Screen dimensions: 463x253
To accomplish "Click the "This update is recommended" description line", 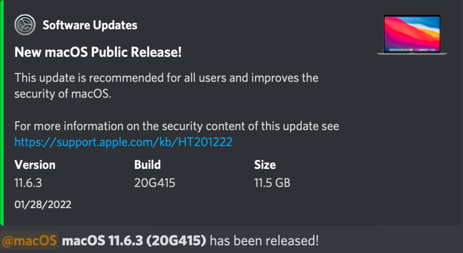I will tap(166, 78).
